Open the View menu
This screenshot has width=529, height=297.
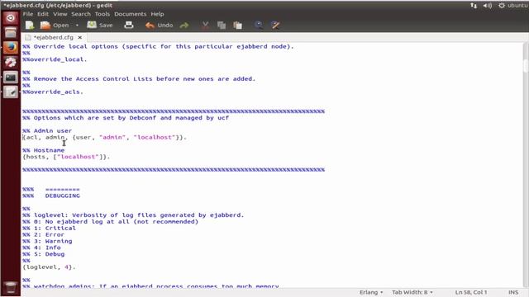click(x=60, y=14)
